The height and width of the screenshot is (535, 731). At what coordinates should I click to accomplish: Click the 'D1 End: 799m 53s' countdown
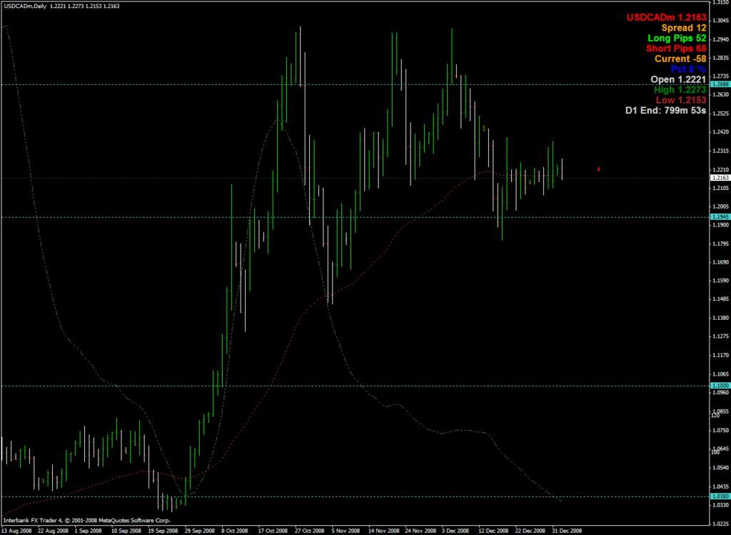666,111
